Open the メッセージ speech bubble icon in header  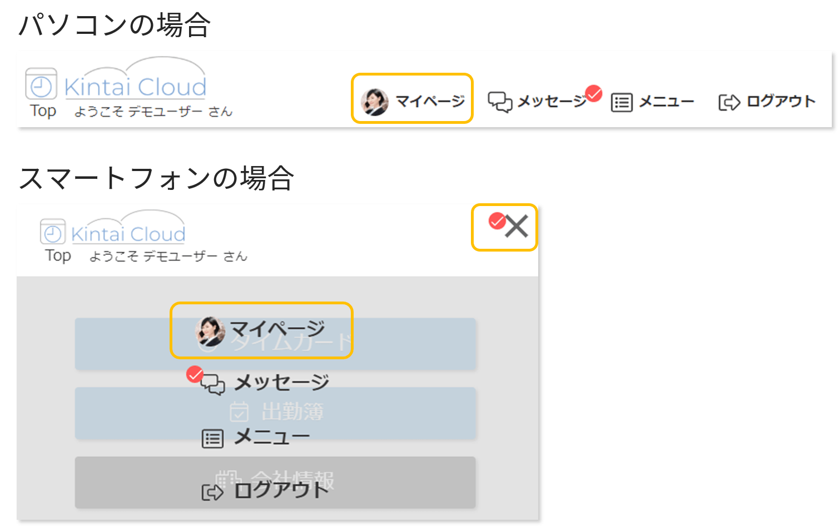coord(500,102)
